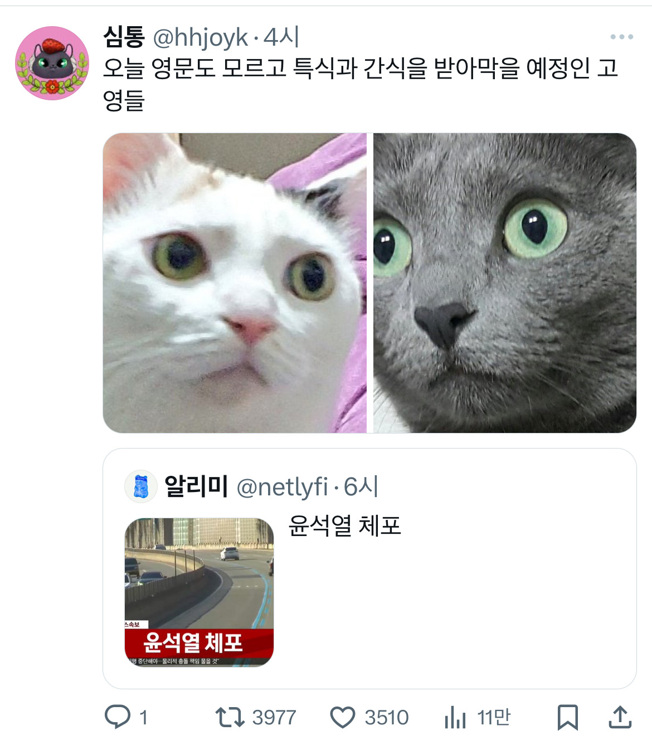Click the display name 심통

coord(124,37)
